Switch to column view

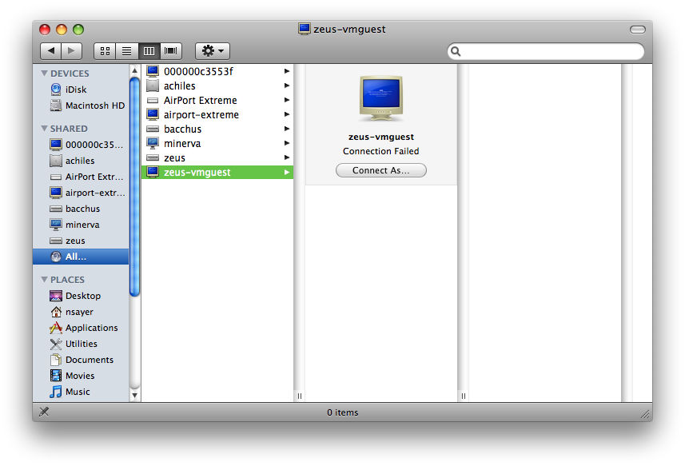[149, 51]
